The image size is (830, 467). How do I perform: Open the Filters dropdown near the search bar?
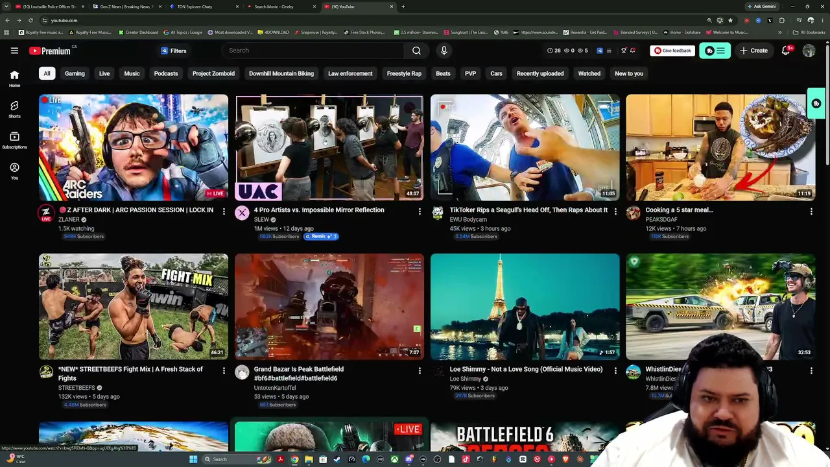click(x=173, y=51)
